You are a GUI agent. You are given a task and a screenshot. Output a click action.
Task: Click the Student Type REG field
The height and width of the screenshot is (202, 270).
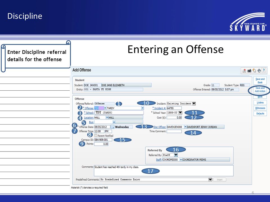[x=245, y=85]
